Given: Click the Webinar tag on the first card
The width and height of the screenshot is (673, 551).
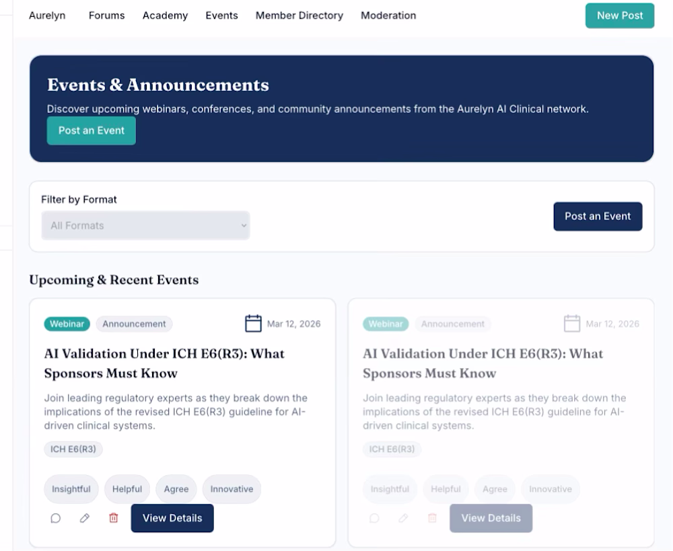Looking at the screenshot, I should [x=67, y=324].
